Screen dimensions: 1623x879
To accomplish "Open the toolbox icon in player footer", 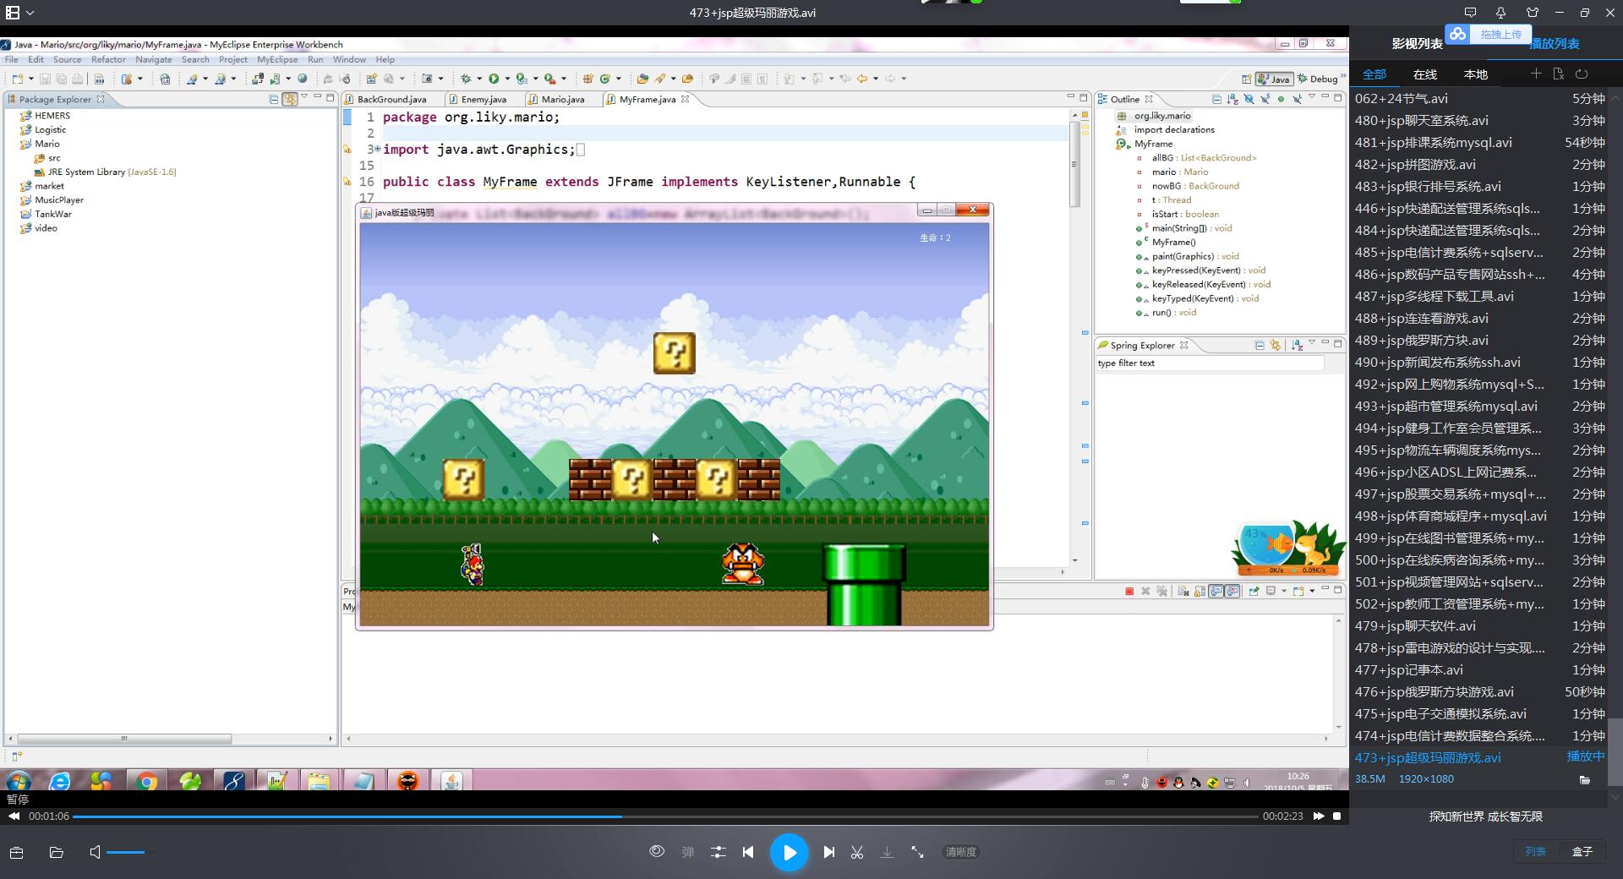I will tap(16, 852).
